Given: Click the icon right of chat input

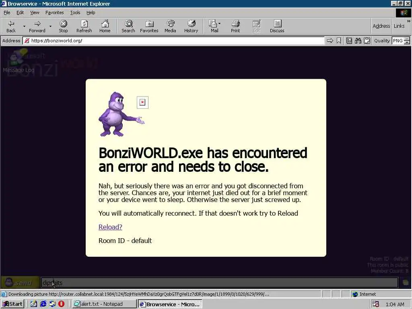Looking at the screenshot, I should pos(406,283).
